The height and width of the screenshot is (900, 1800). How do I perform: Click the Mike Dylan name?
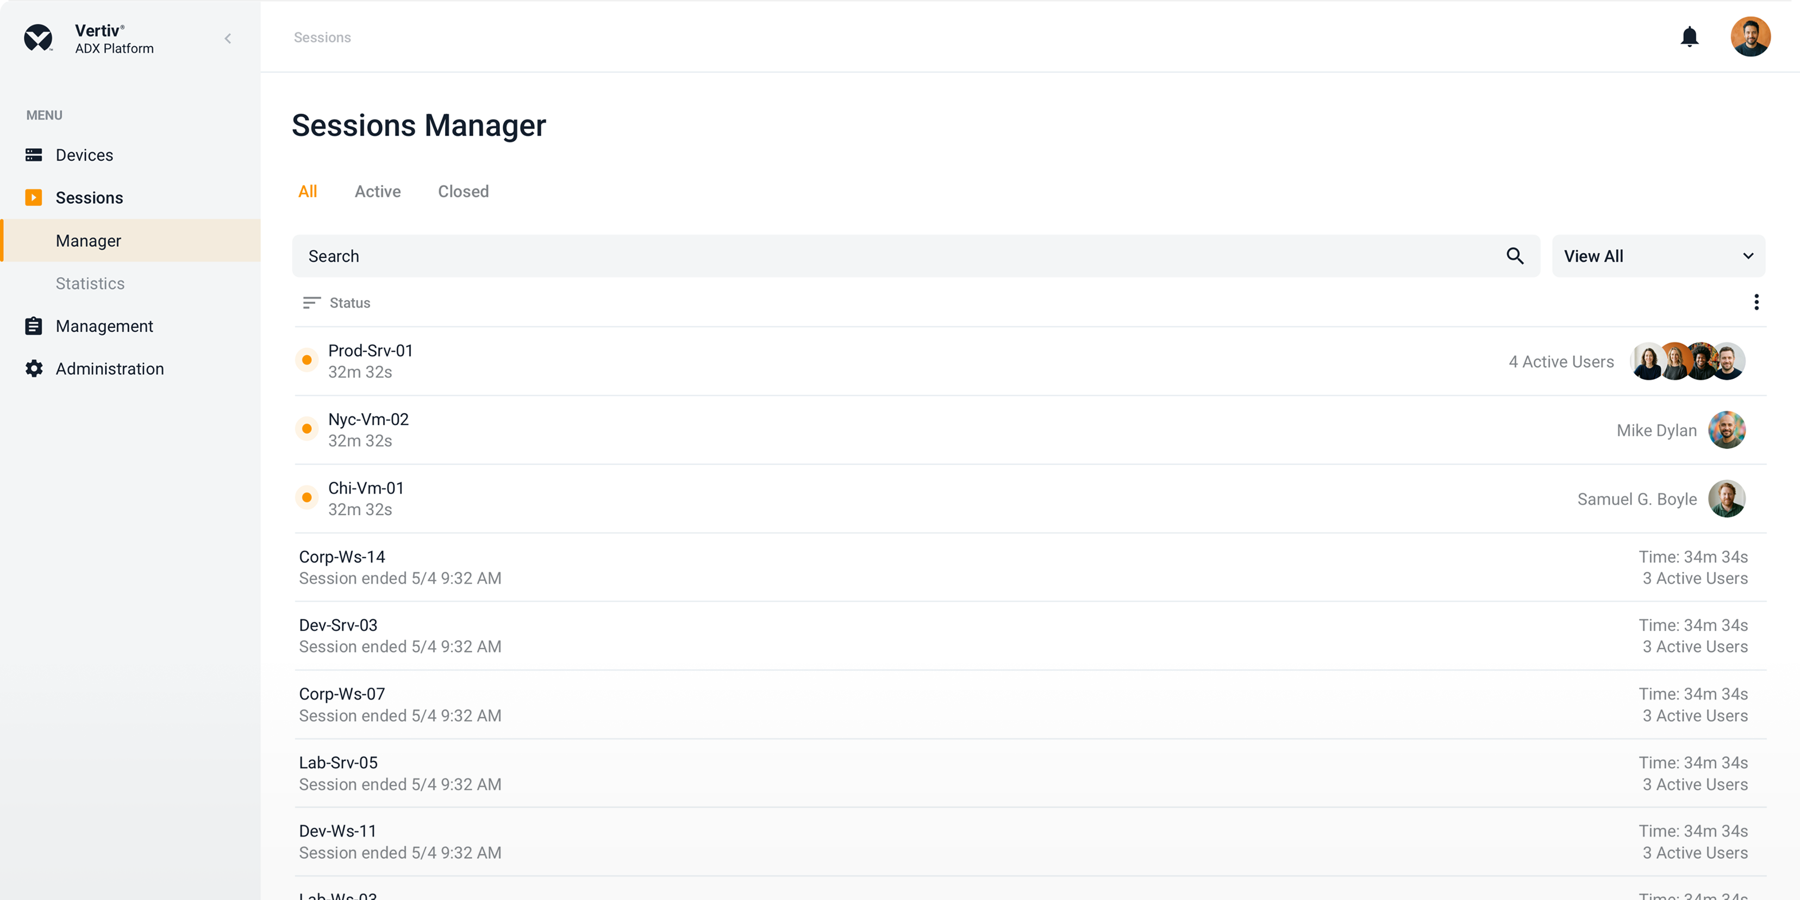1656,430
